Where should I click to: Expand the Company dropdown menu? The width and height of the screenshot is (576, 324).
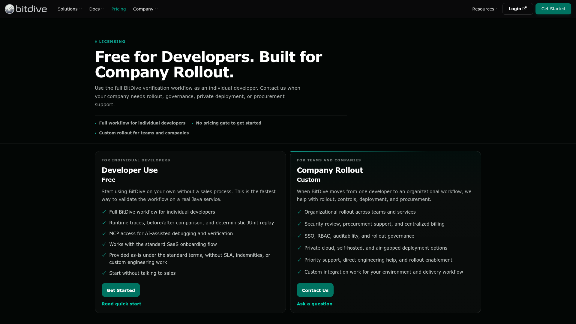point(145,9)
